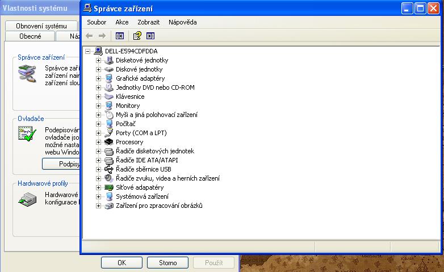444x272 pixels.
Task: Click the mouse icon for Myši
Action: point(109,115)
